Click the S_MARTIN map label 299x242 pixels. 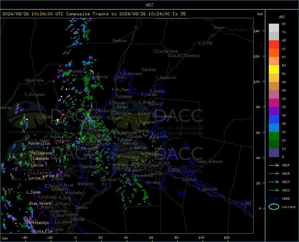138,148
